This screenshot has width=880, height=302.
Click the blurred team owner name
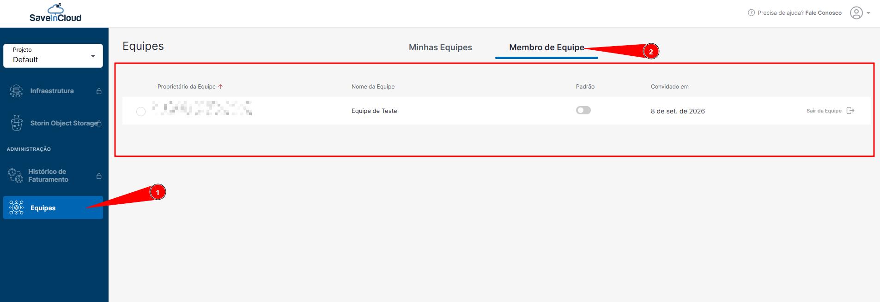[x=202, y=108]
